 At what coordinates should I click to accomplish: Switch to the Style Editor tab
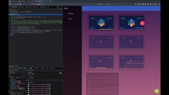pos(43,7)
